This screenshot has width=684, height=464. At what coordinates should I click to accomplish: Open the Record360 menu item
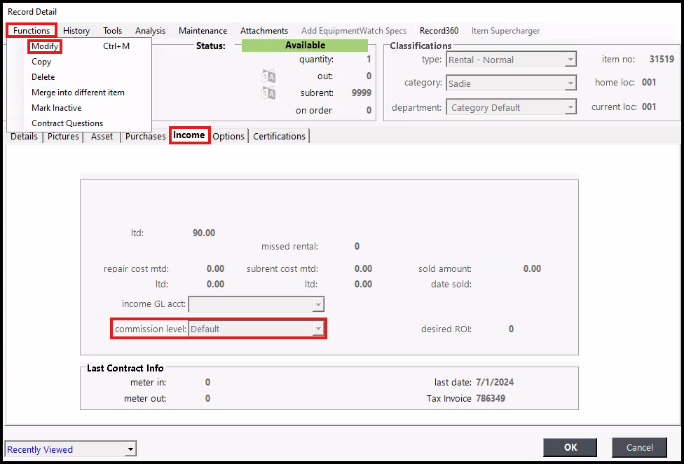pos(439,31)
